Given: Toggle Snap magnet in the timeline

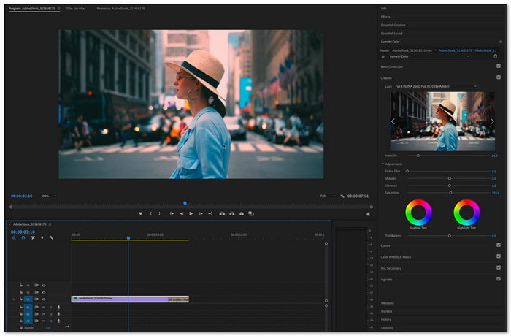Looking at the screenshot, I should click(23, 238).
